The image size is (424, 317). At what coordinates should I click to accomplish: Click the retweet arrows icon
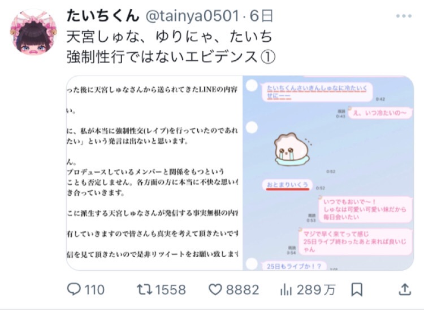(145, 289)
